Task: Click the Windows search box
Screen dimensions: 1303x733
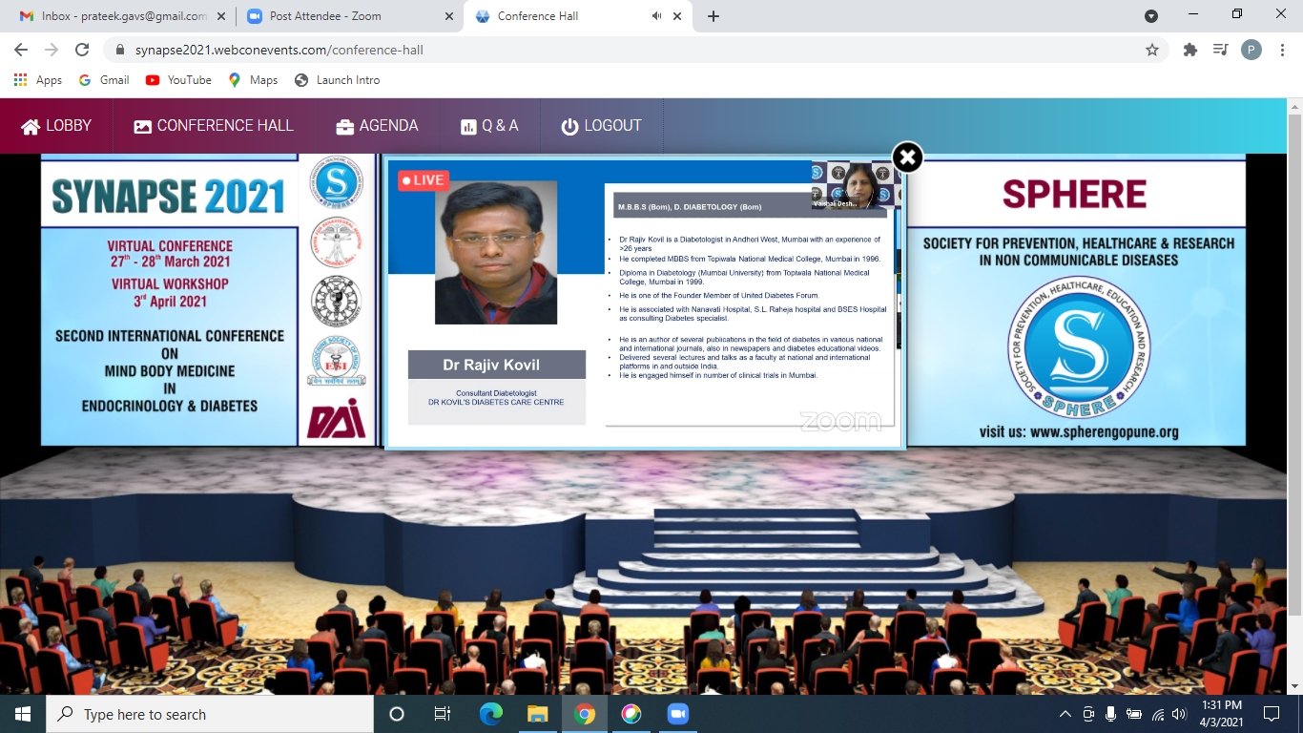Action: (210, 714)
